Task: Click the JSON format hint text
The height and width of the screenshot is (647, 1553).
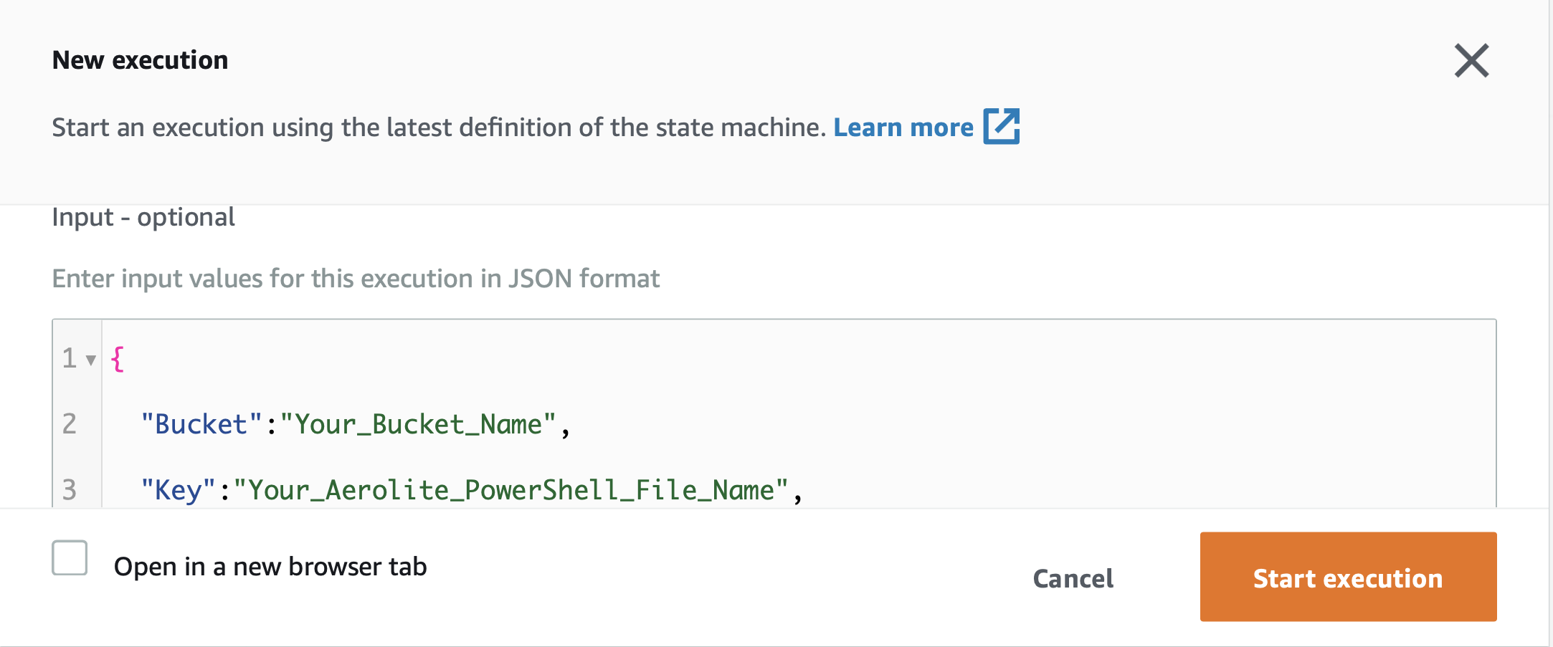Action: 356,279
